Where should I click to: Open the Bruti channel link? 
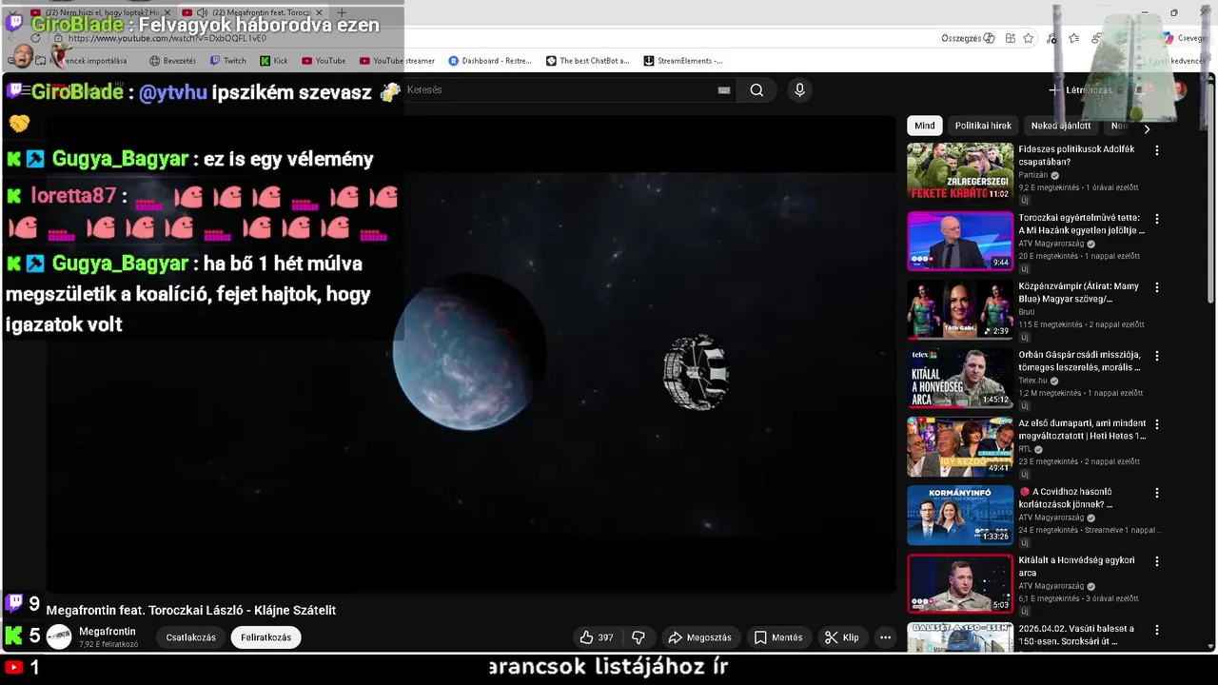tap(1027, 312)
